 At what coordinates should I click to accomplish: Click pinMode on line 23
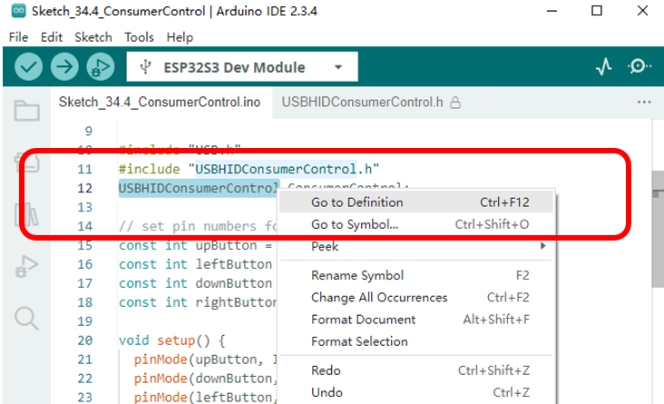[x=161, y=398]
